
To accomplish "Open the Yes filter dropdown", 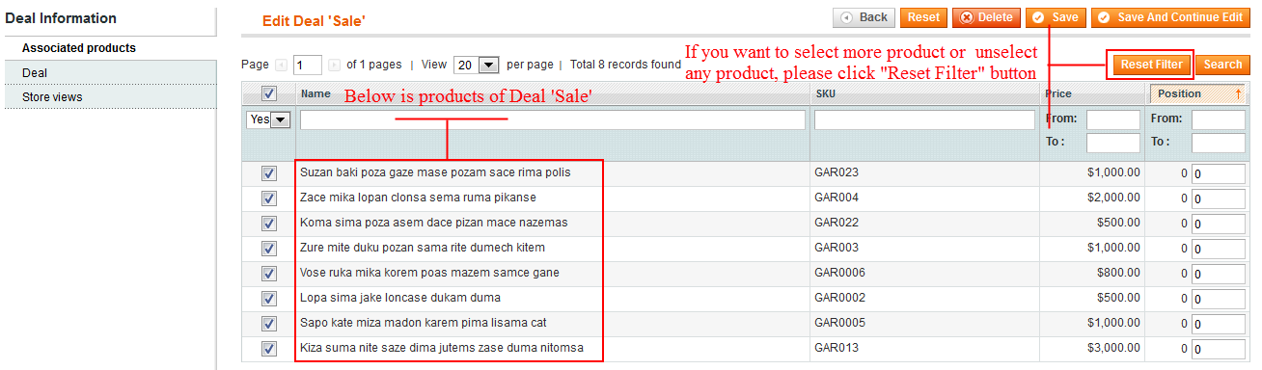I will tap(268, 119).
